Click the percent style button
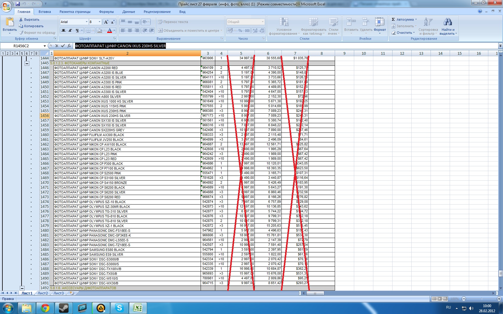Viewport: 503px width, 314px height. click(240, 31)
